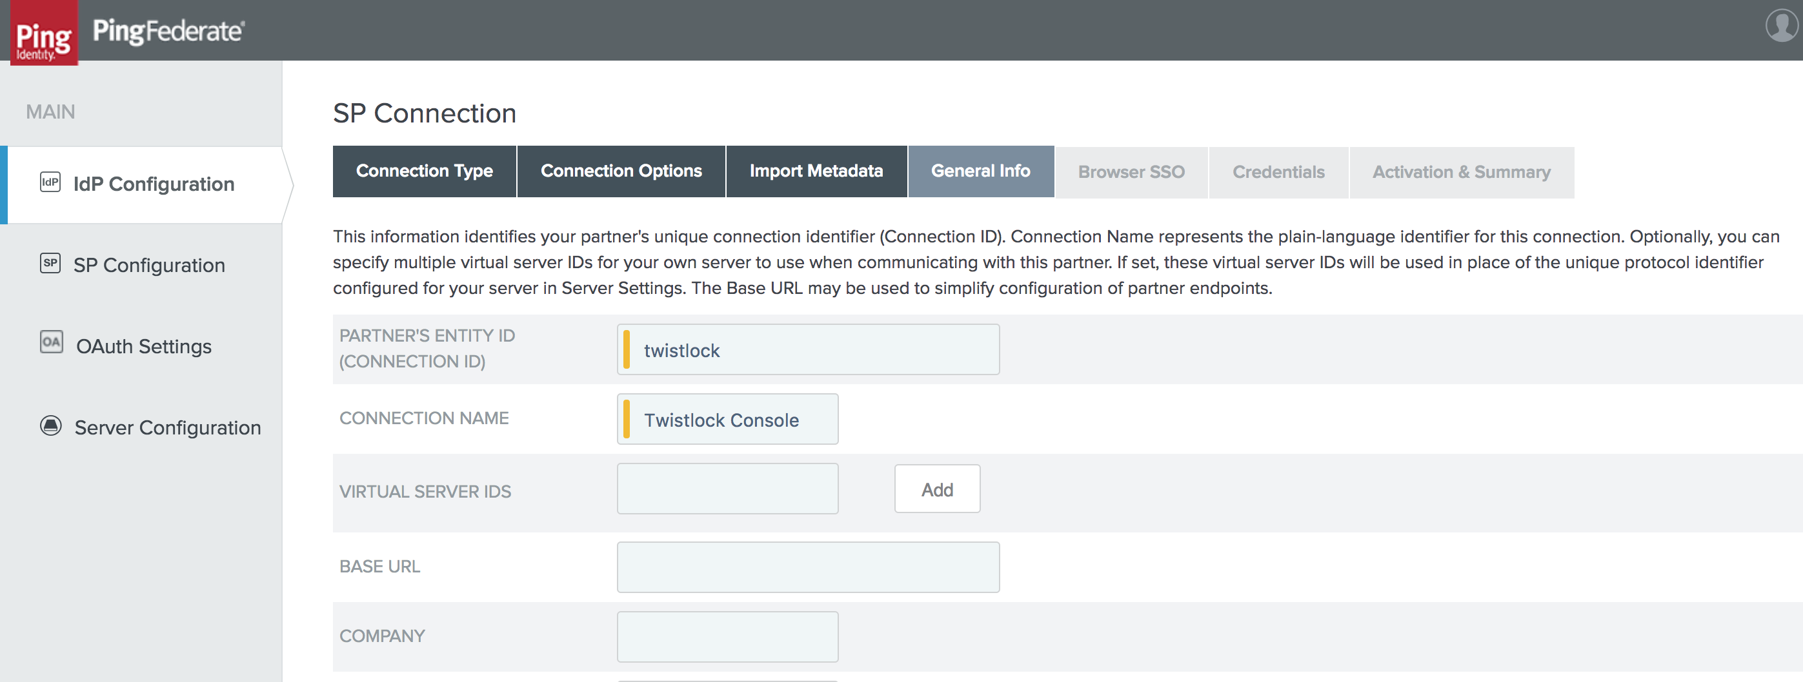Go to the Credentials tab
The image size is (1803, 682).
coord(1278,172)
